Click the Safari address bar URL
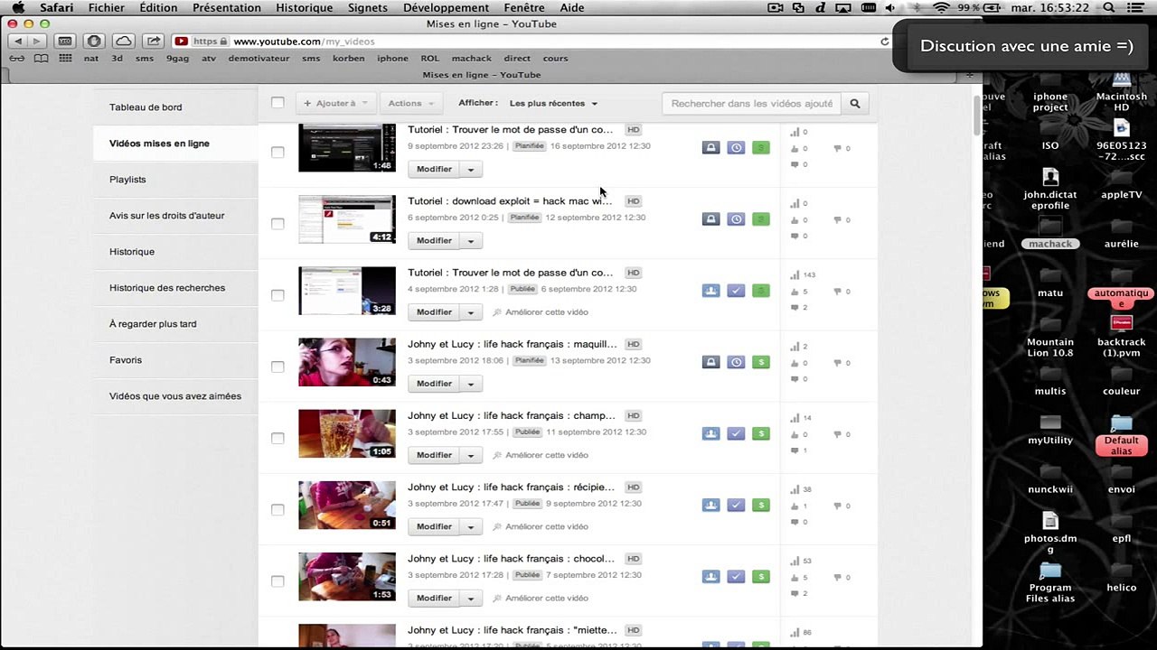The height and width of the screenshot is (650, 1157). point(304,42)
